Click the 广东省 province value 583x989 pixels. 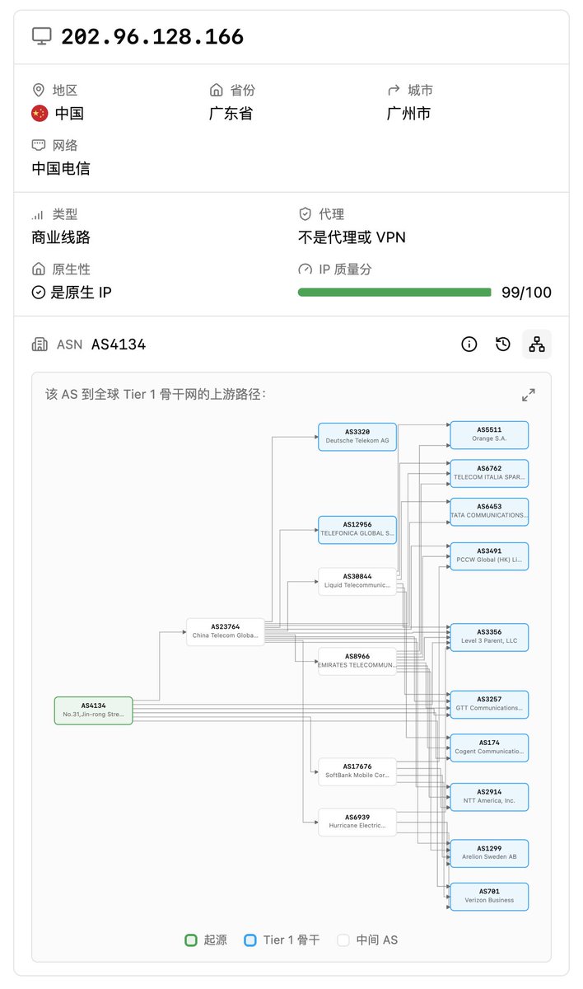pyautogui.click(x=231, y=114)
